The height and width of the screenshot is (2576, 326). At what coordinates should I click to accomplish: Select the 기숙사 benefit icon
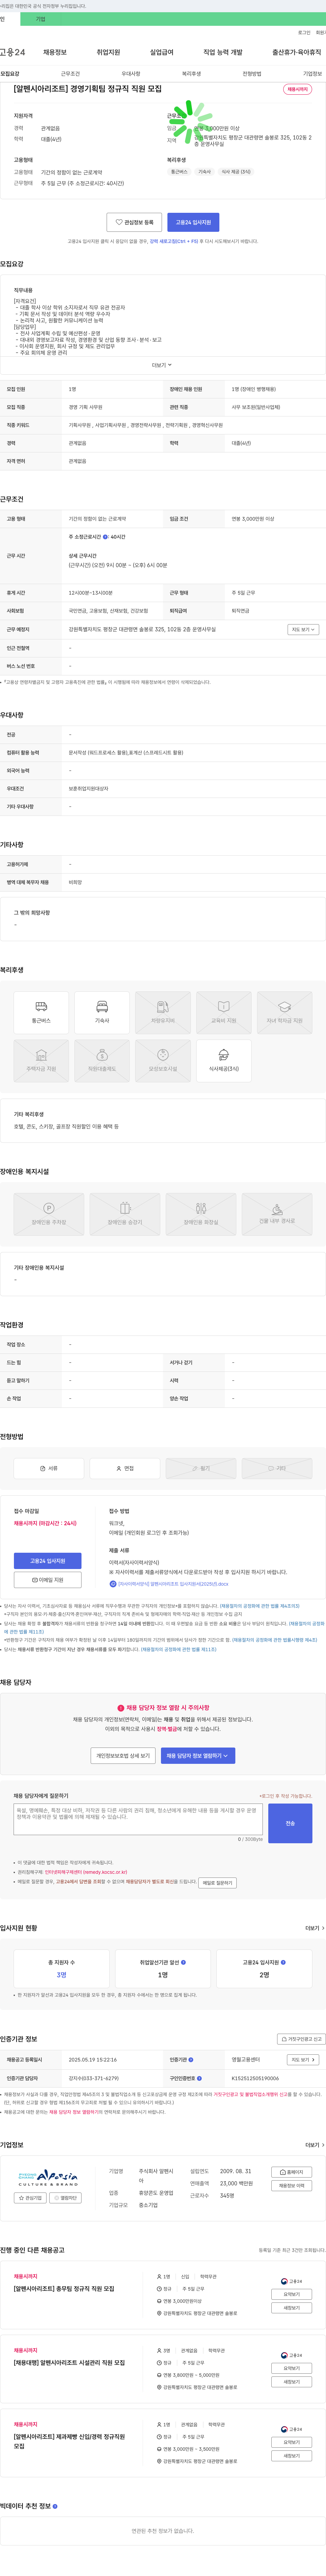(102, 1013)
